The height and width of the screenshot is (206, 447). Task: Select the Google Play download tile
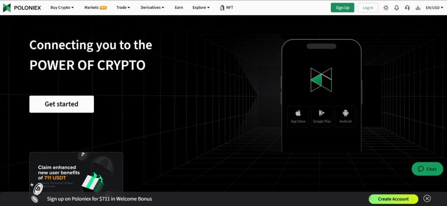[322, 116]
